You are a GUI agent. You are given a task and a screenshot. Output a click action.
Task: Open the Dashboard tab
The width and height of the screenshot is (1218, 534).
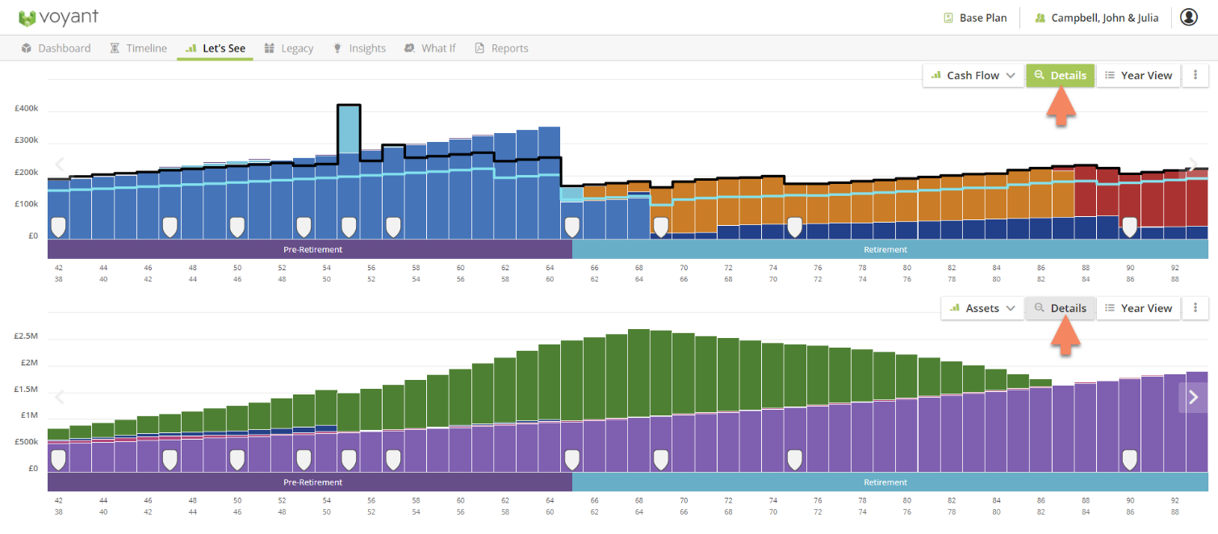pyautogui.click(x=57, y=48)
